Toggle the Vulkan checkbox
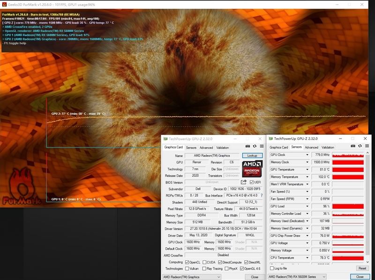 pos(187,269)
